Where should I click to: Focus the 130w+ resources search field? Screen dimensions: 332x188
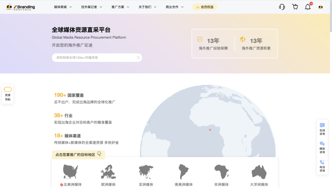point(97,58)
